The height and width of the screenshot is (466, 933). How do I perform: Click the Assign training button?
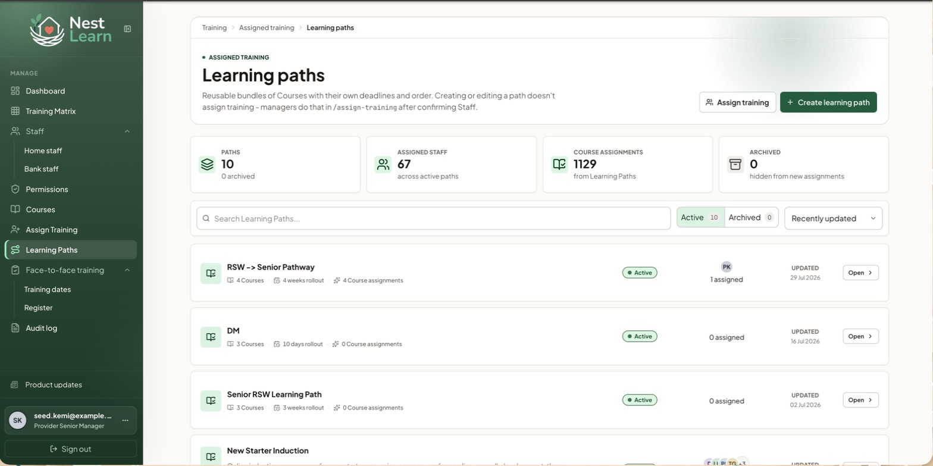coord(737,102)
